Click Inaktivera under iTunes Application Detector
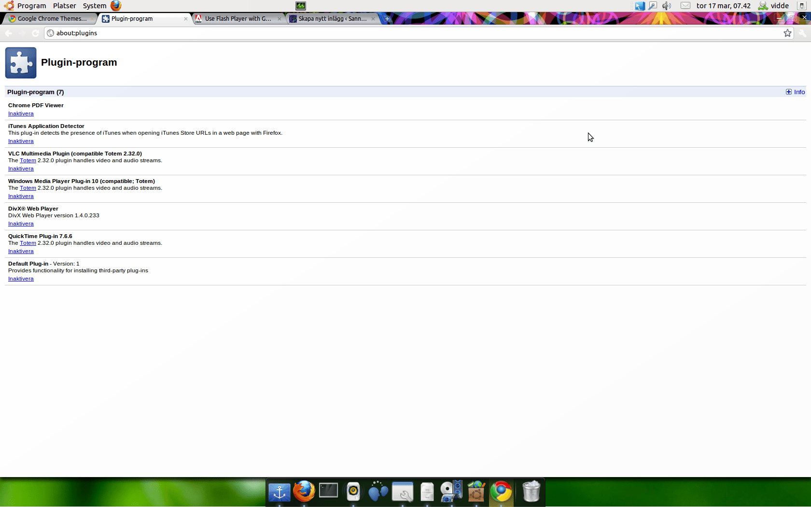The height and width of the screenshot is (507, 811). point(21,141)
